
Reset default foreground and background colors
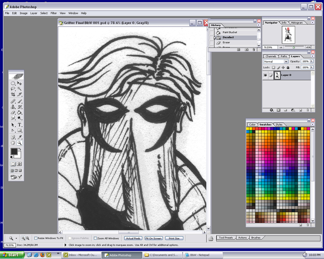pos(12,157)
